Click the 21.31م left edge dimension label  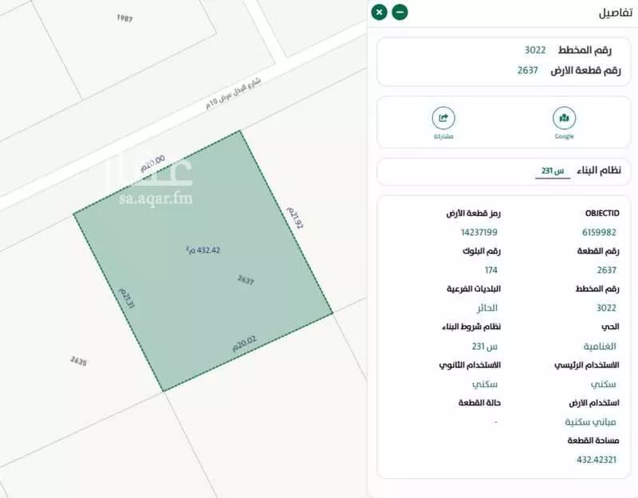pyautogui.click(x=126, y=300)
